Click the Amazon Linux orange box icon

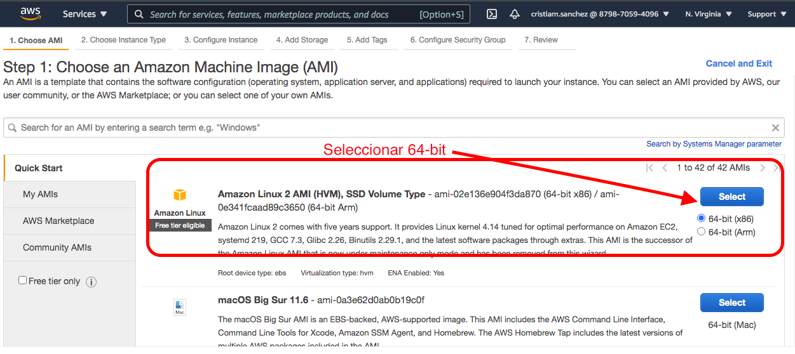tap(180, 195)
